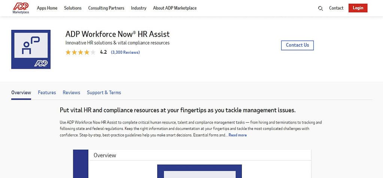This screenshot has width=383, height=178.
Task: Click the heading 'Put vital HR and compliance resources'
Action: pyautogui.click(x=177, y=110)
